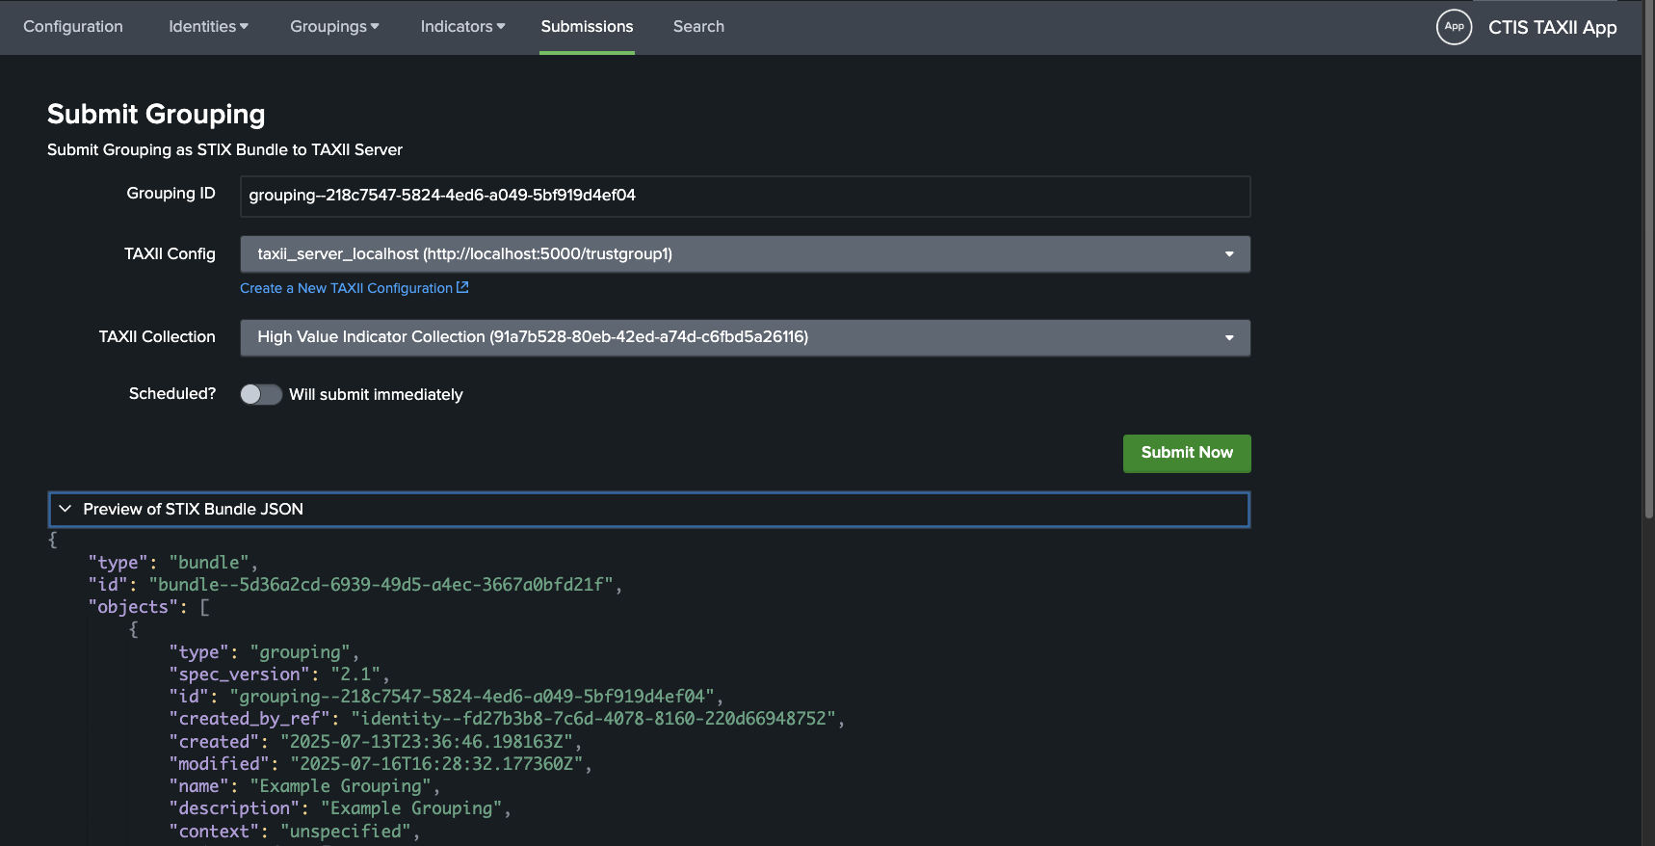1655x846 pixels.
Task: Collapse the STIX Bundle preview chevron
Action: click(x=66, y=509)
